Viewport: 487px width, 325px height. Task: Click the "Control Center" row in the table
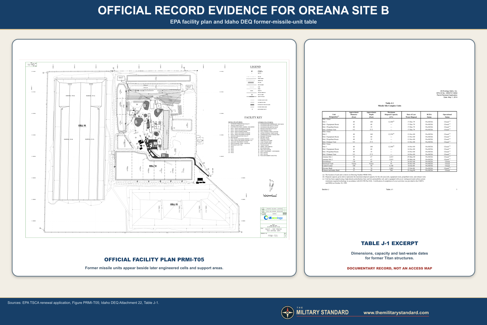click(x=389, y=166)
